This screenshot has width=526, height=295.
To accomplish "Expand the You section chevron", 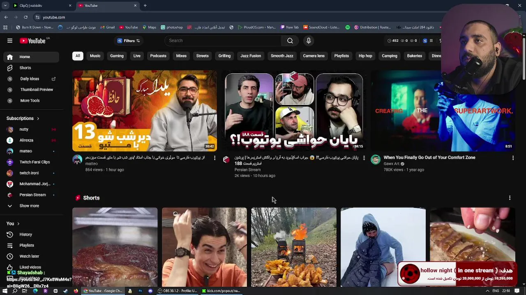I will (18, 224).
